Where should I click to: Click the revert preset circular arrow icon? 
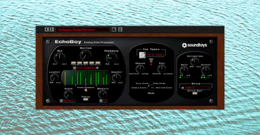[x=120, y=30]
